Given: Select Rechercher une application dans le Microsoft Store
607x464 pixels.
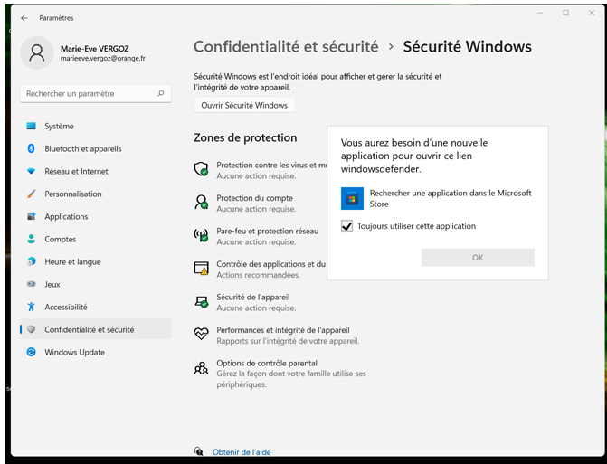Looking at the screenshot, I should click(438, 198).
